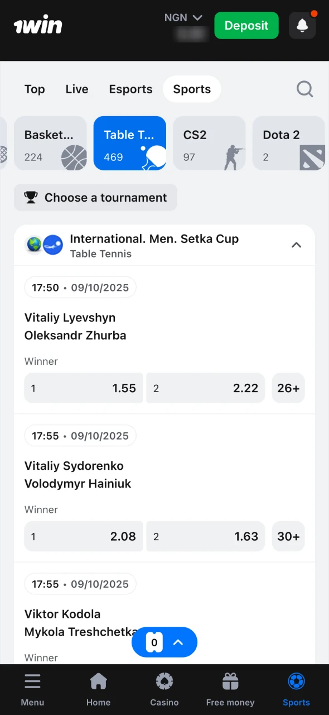The width and height of the screenshot is (329, 715).
Task: Click the Free money gift icon
Action: tap(230, 681)
